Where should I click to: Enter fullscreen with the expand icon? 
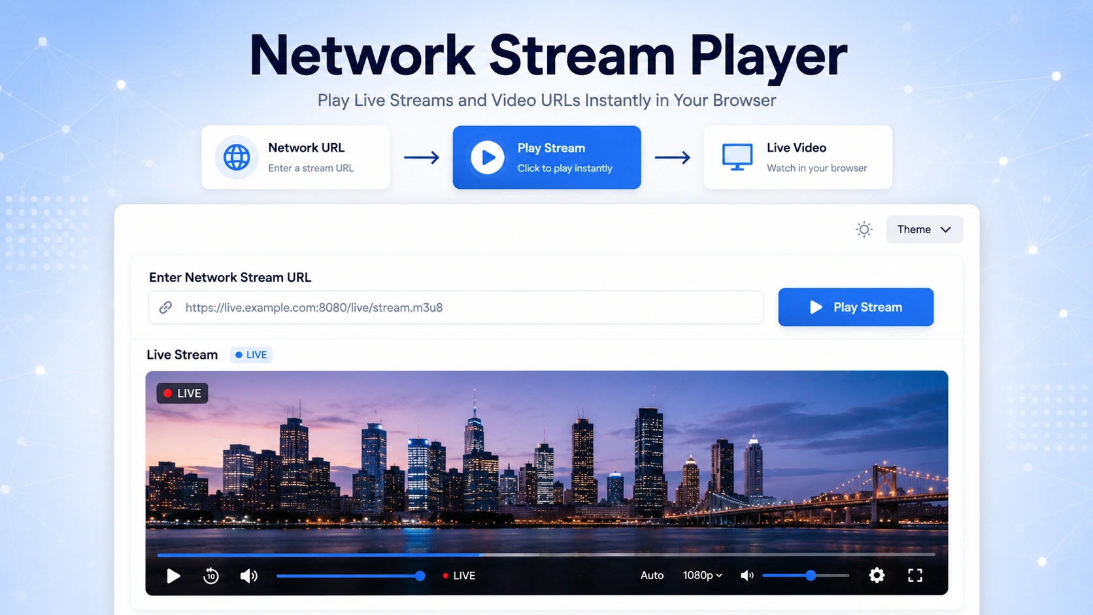point(915,575)
